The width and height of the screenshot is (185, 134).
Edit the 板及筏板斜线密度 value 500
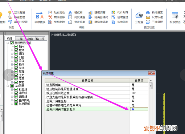[139, 93]
